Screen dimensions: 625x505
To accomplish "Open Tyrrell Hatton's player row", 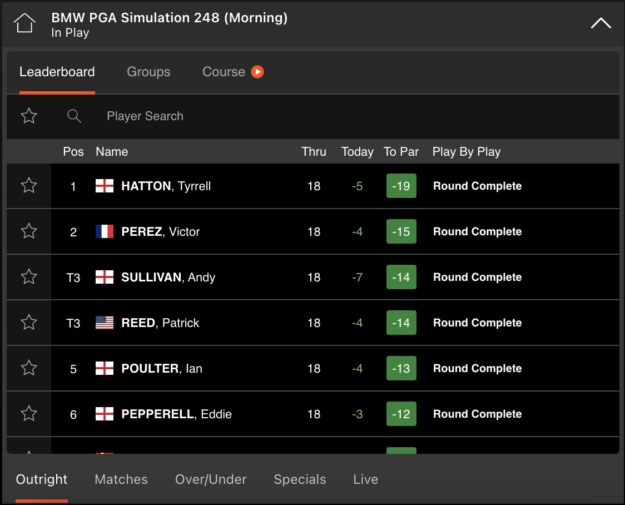I will [166, 186].
